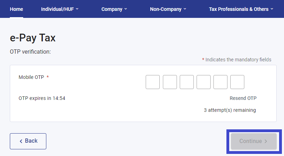Image resolution: width=284 pixels, height=156 pixels.
Task: Select the second OTP digit box
Action: (170, 82)
